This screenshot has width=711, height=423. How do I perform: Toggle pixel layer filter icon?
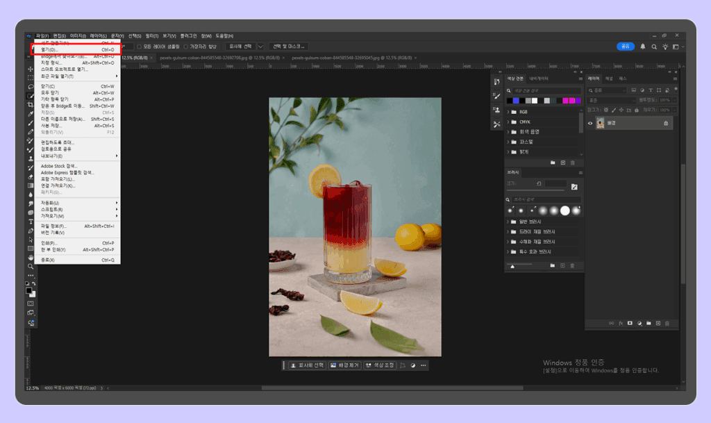tap(633, 90)
